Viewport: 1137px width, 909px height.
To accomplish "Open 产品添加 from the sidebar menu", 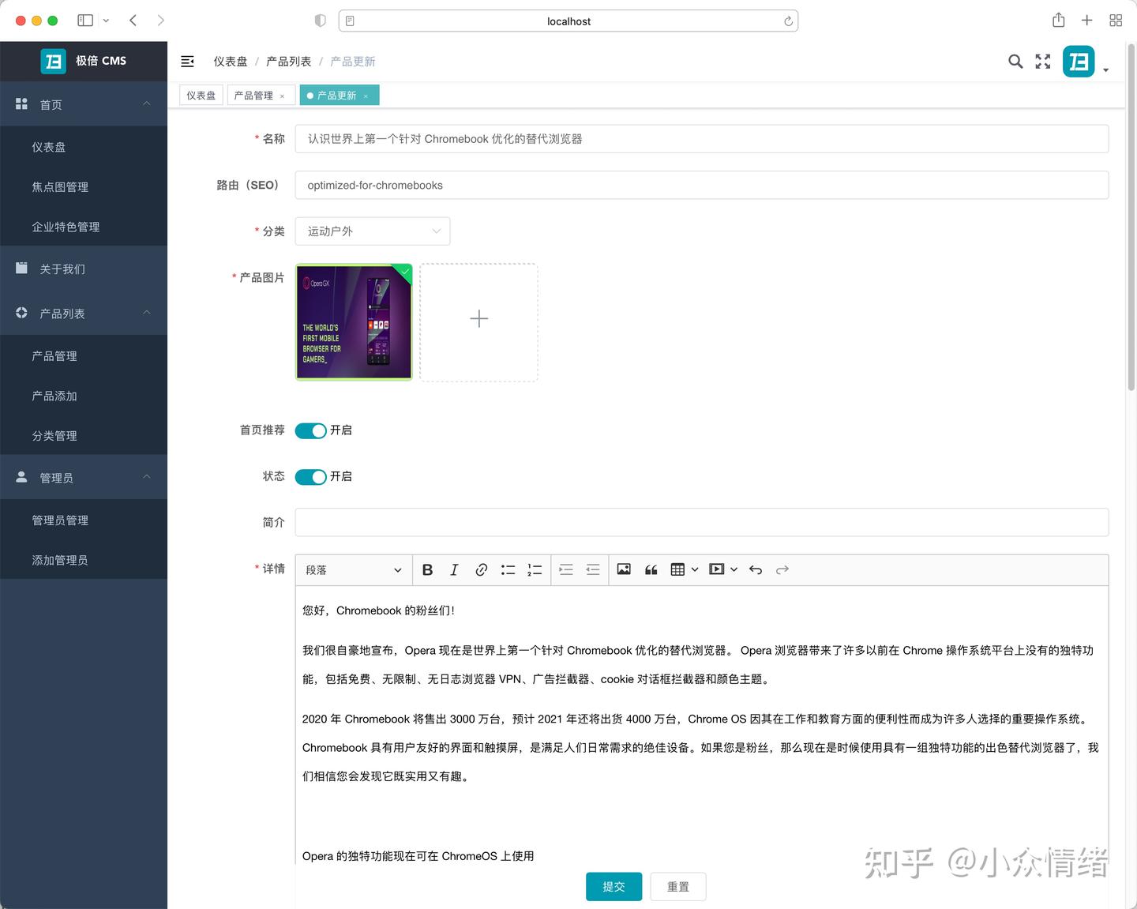I will tap(54, 396).
